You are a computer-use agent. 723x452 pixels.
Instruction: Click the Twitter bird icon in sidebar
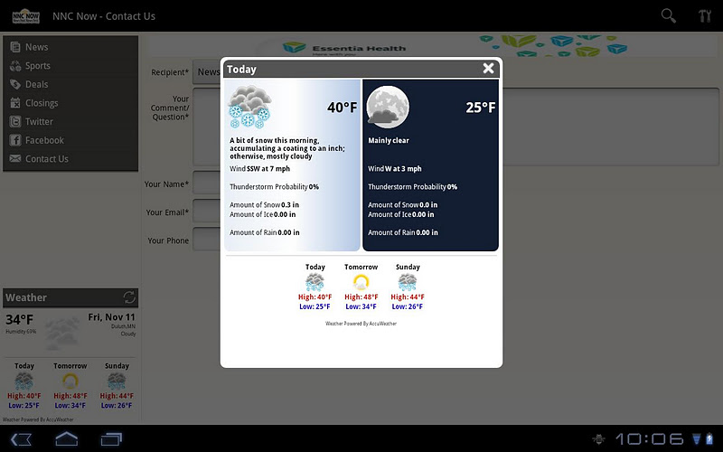click(15, 122)
